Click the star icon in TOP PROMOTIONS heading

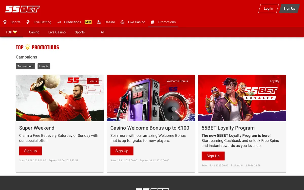click(x=28, y=47)
